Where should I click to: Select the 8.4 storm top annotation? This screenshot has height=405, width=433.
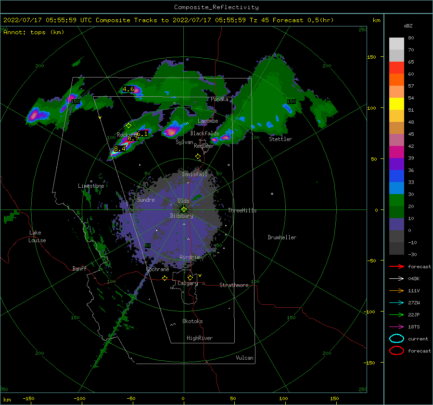tap(120, 149)
